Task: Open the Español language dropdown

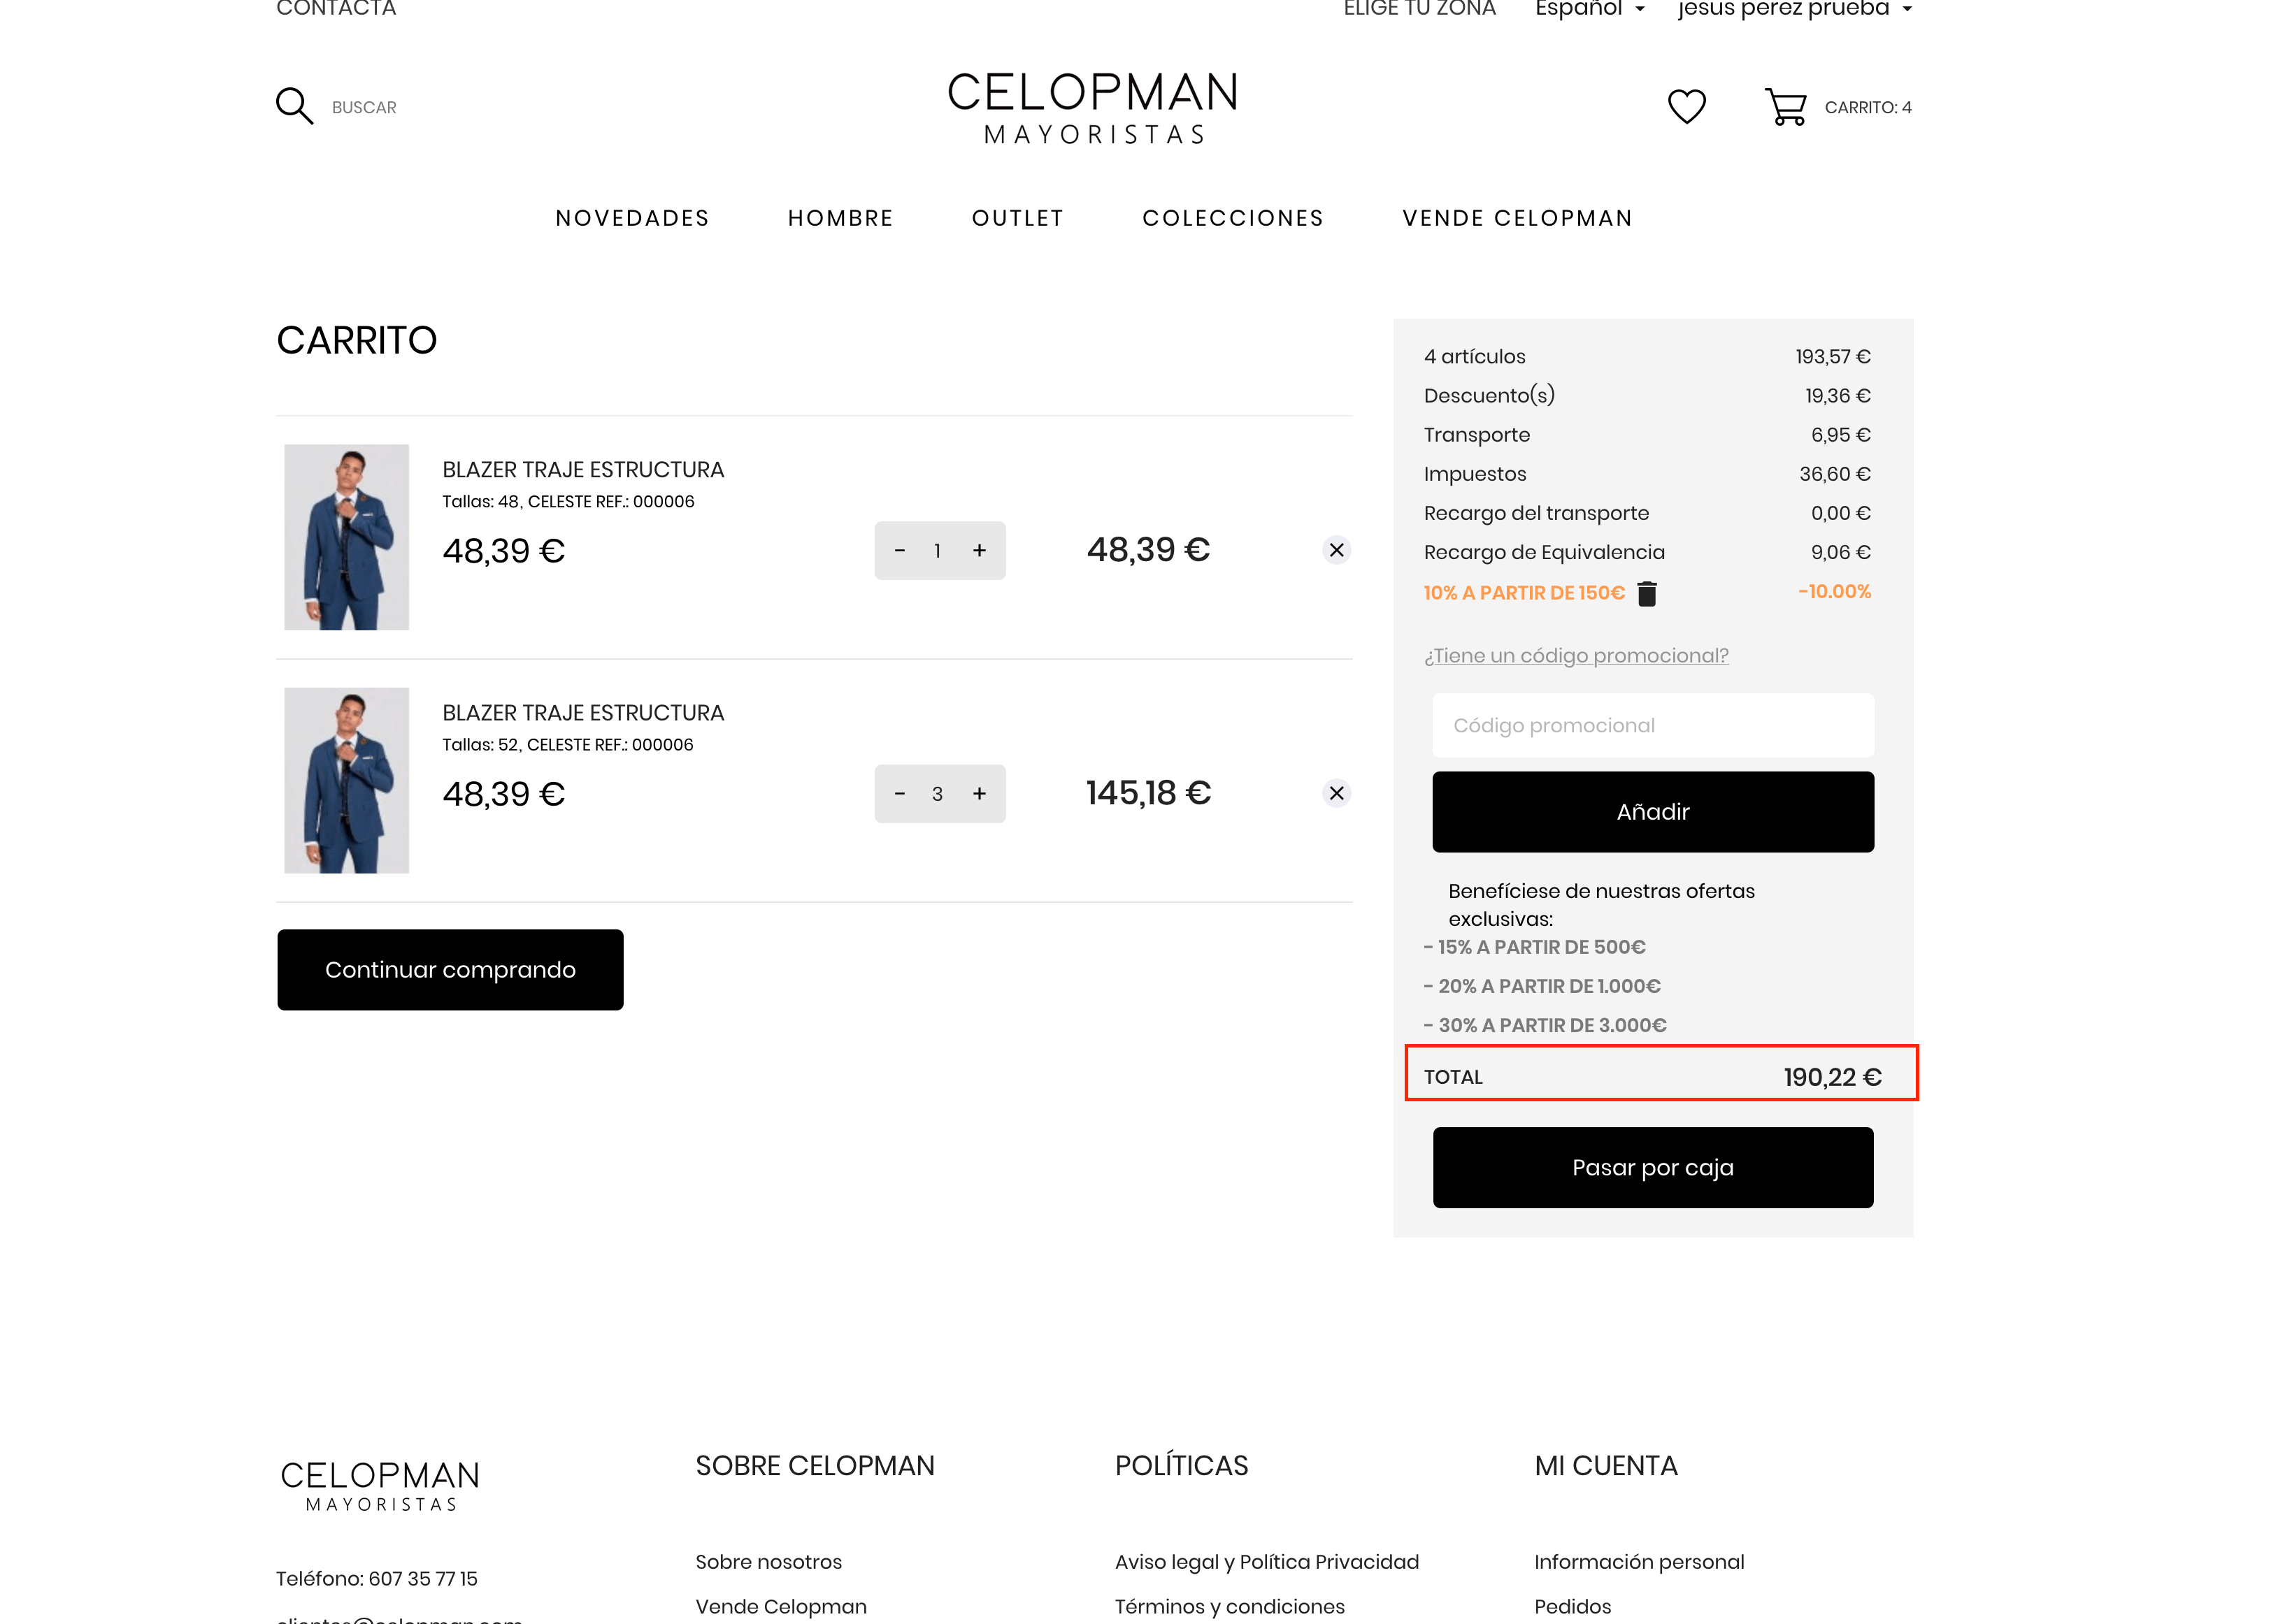Action: point(1589,9)
